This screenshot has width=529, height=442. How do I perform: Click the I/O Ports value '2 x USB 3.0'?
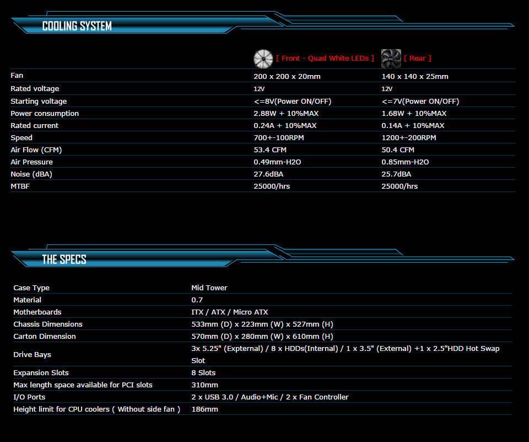pyautogui.click(x=213, y=397)
